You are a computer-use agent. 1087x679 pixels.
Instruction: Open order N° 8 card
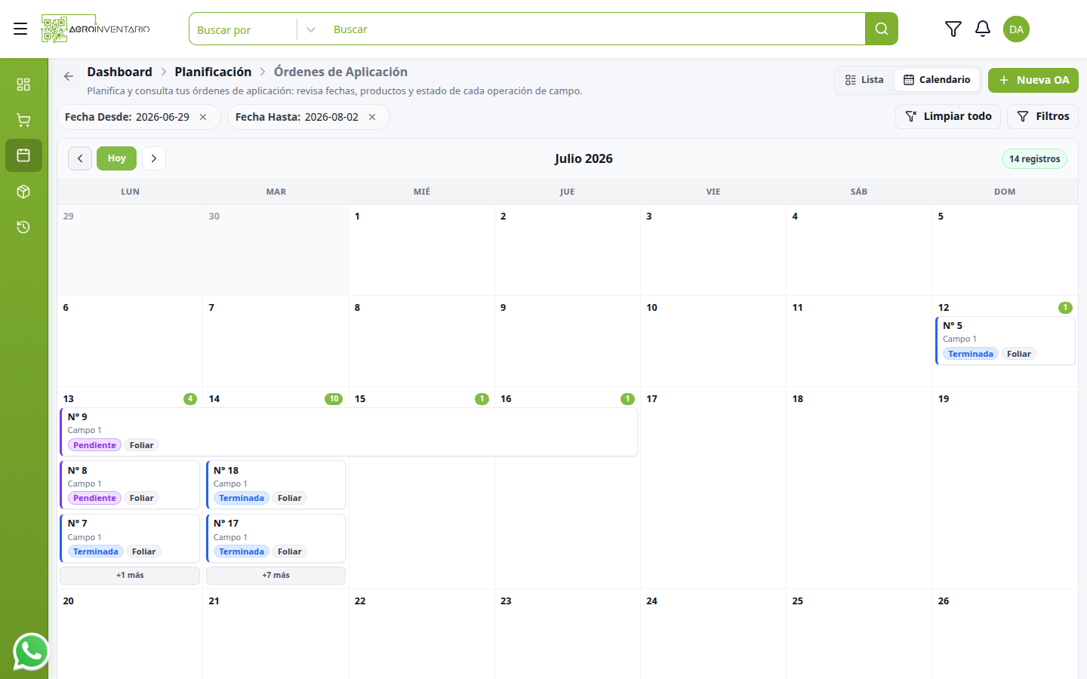coord(130,485)
